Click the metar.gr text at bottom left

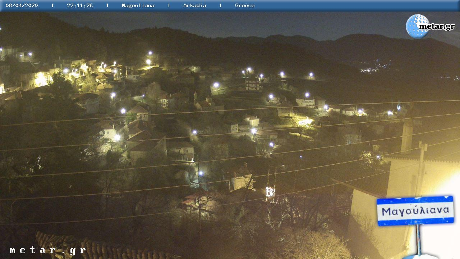(48, 250)
